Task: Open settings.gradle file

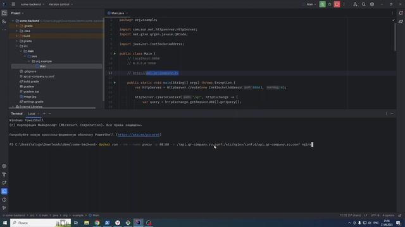Action: click(34, 102)
